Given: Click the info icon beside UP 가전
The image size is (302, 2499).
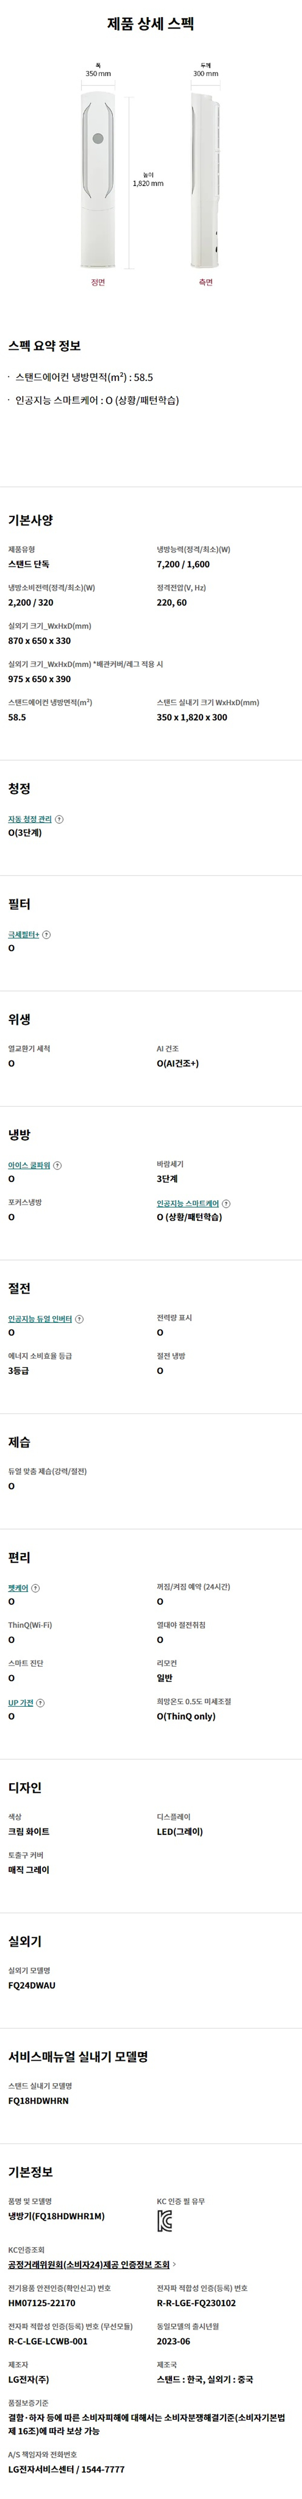Looking at the screenshot, I should [41, 1702].
